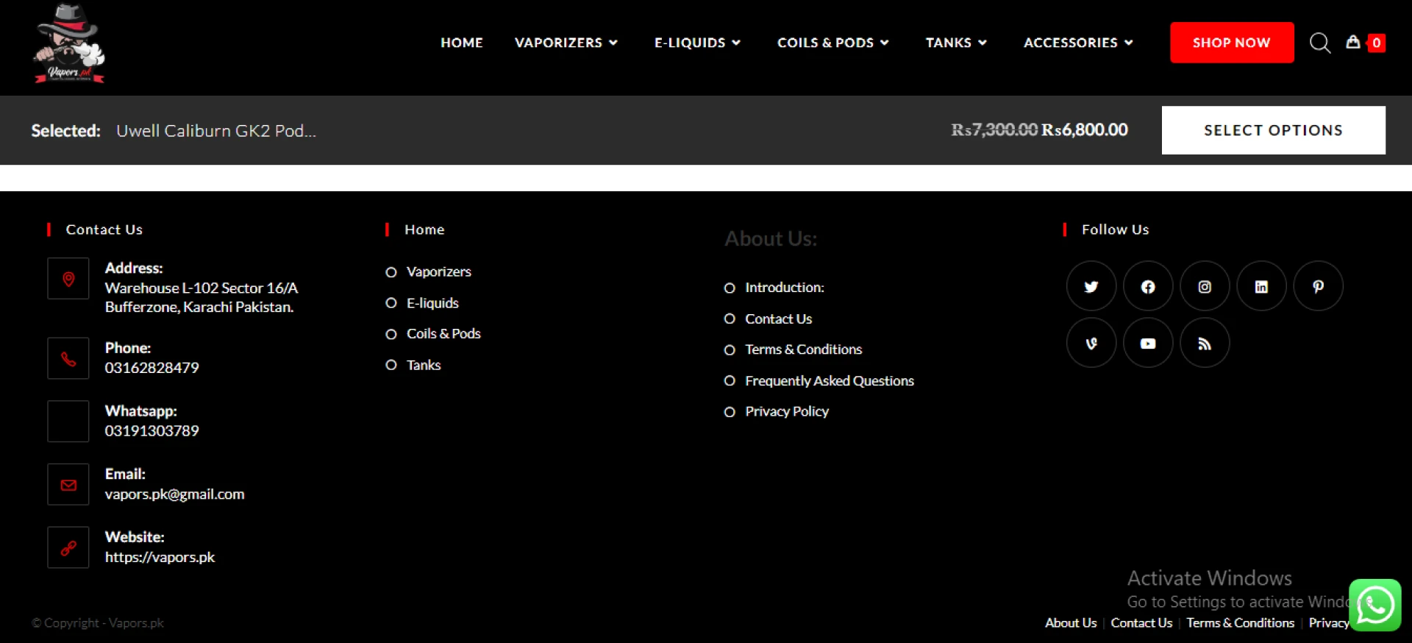Click the Pinterest social icon
Screen dimensions: 1412x643
(1318, 286)
